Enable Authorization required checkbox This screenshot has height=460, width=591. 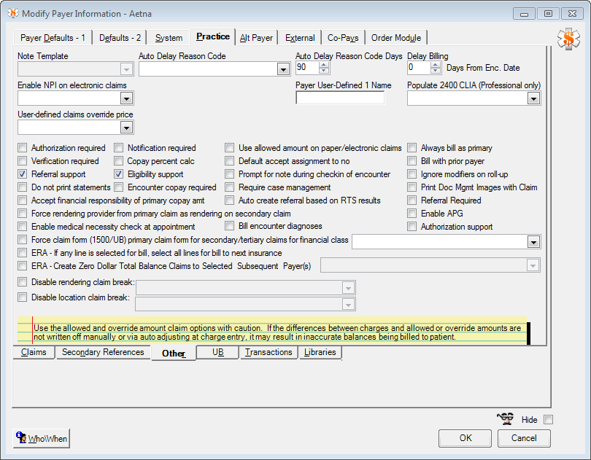23,148
